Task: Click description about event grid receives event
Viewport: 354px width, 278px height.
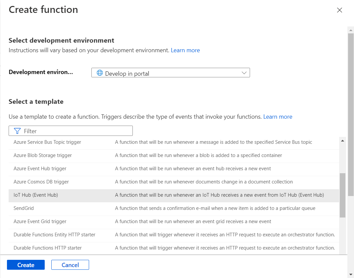Action: (x=193, y=221)
